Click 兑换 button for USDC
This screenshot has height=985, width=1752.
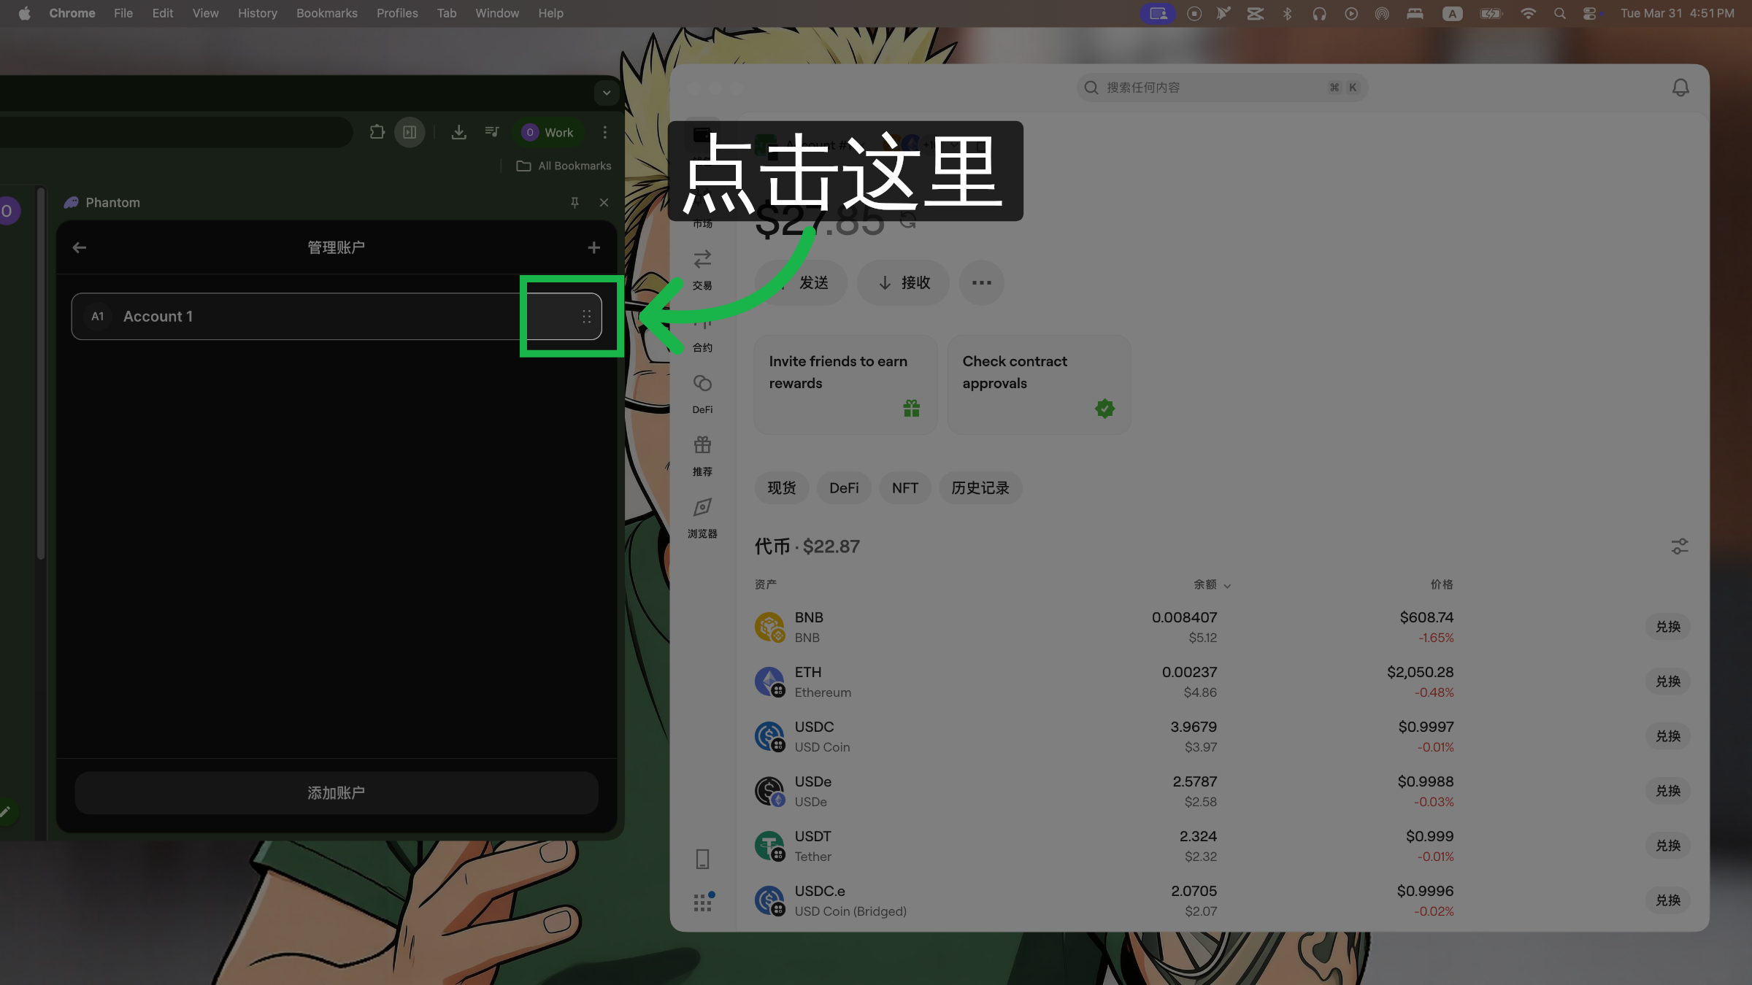pos(1668,736)
